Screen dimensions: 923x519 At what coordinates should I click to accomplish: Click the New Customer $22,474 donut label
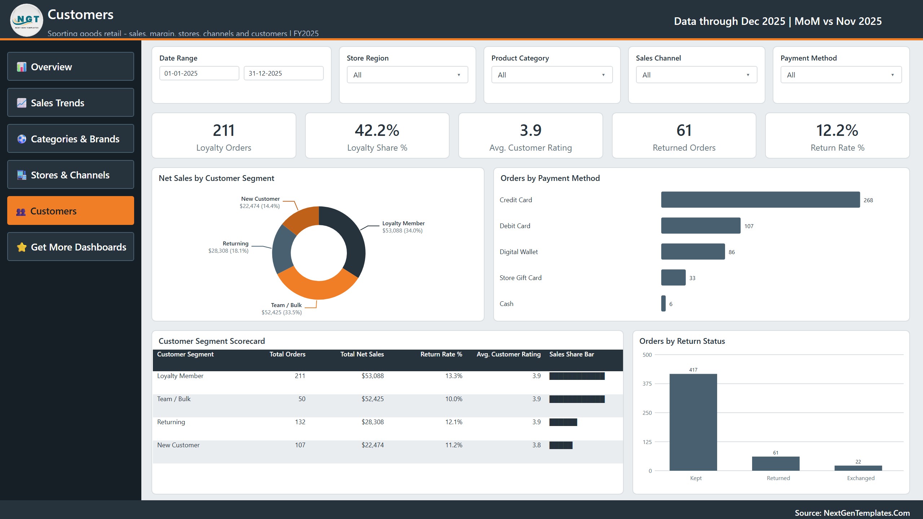pos(260,203)
